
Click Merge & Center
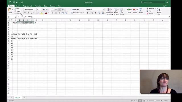pyautogui.click(x=76, y=13)
